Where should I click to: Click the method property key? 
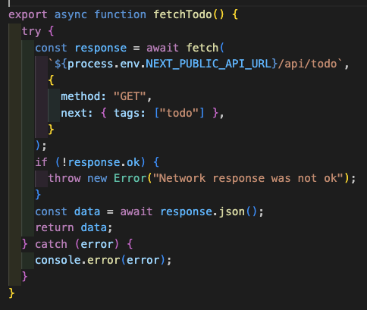point(80,96)
